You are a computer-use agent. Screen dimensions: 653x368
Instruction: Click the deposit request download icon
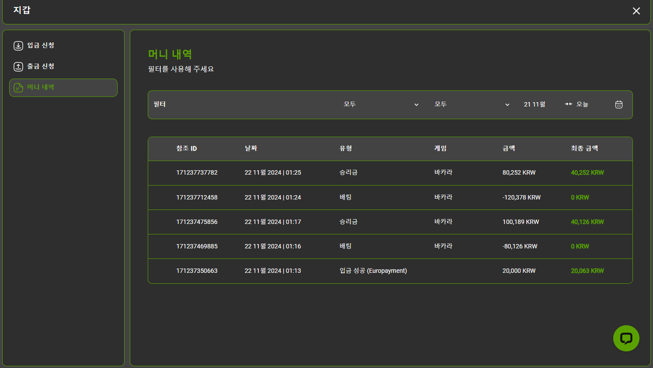[x=18, y=45]
